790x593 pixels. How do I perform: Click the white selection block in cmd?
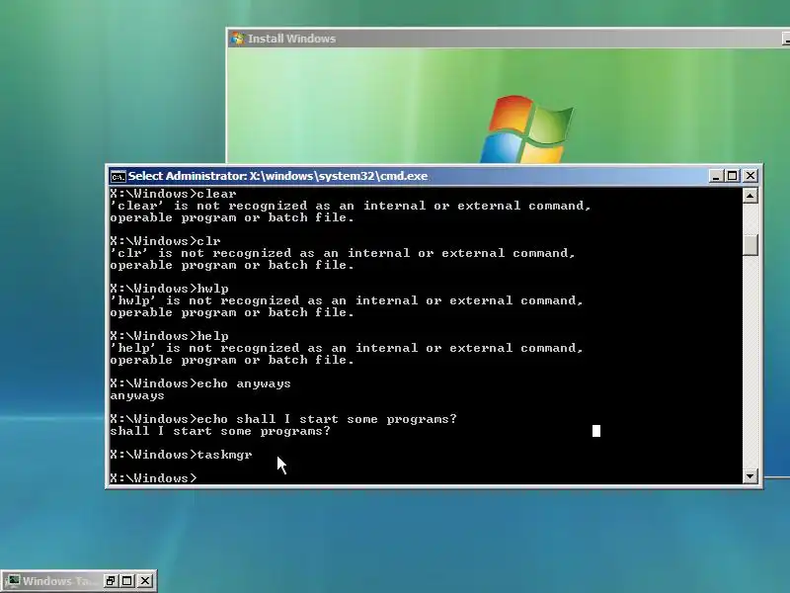pos(596,431)
